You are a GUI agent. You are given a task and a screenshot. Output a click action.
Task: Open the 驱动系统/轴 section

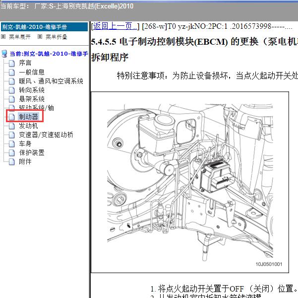[x=36, y=108]
